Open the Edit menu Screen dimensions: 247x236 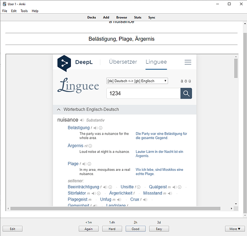click(14, 11)
